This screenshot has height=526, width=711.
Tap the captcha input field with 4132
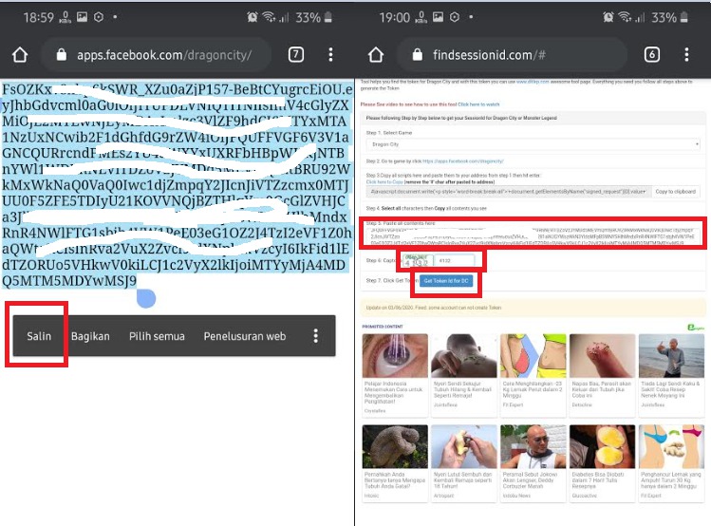455,261
